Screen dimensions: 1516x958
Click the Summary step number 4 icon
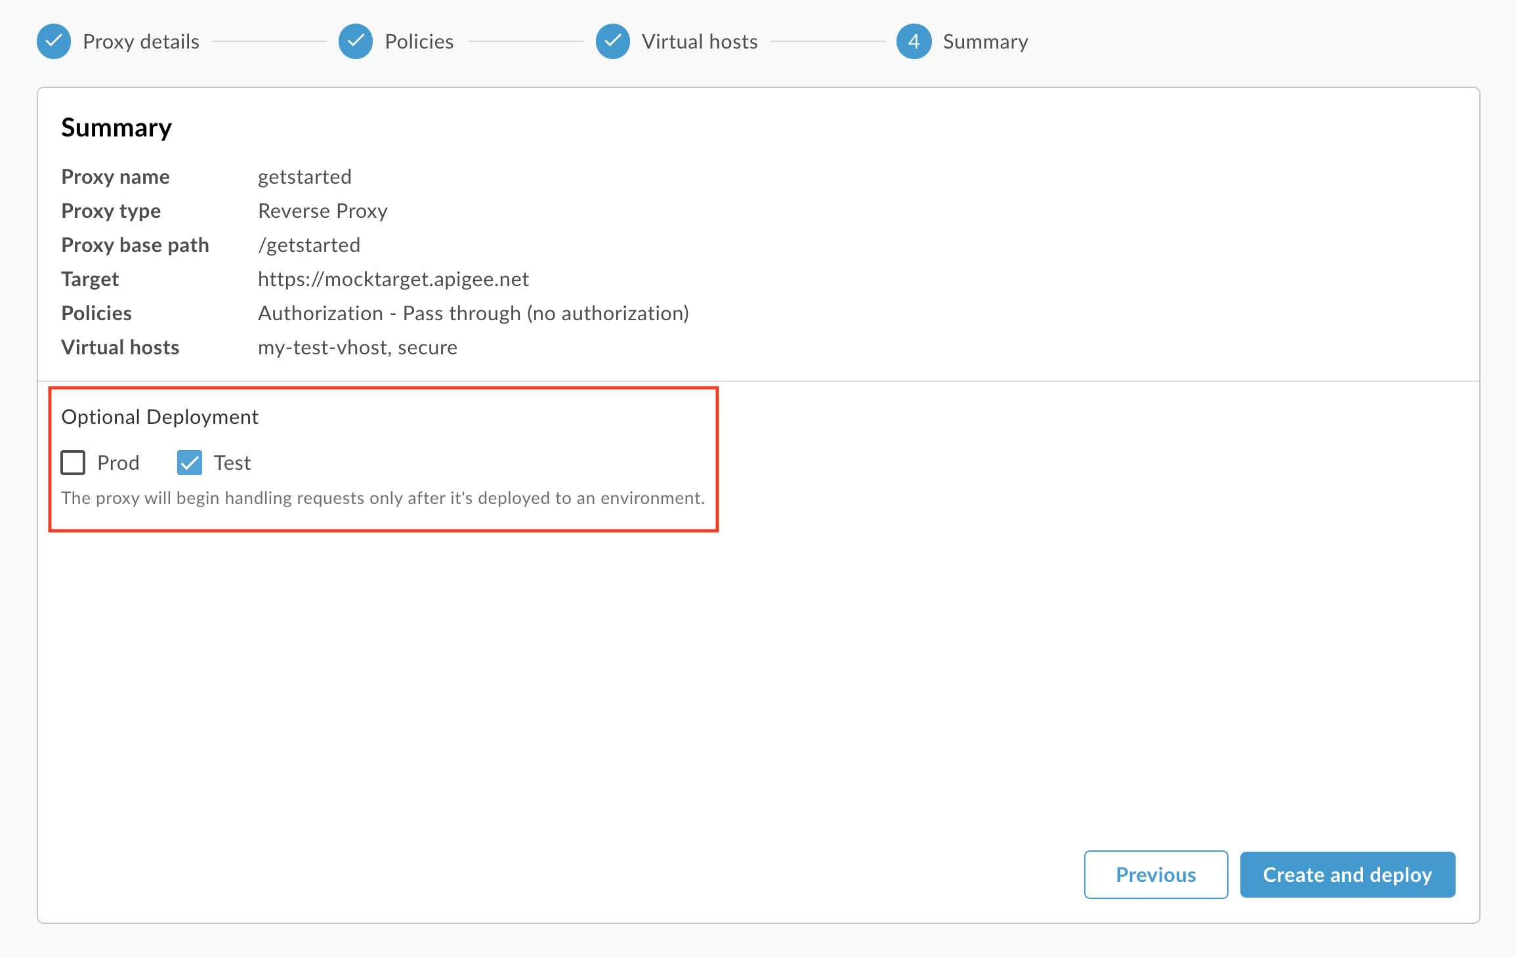tap(914, 41)
